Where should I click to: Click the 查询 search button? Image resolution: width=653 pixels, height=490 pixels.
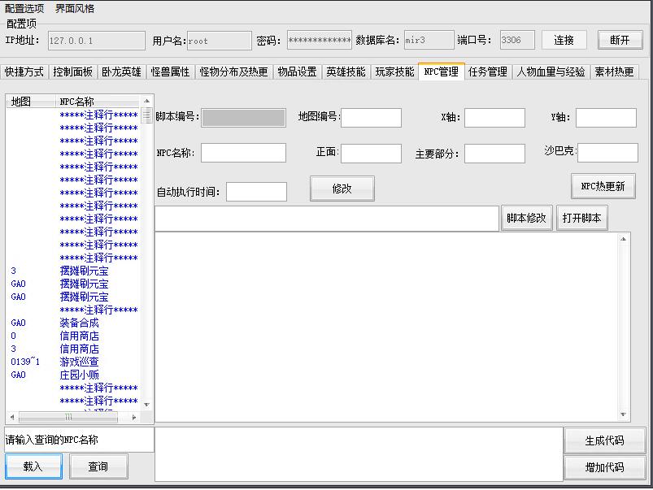point(98,466)
